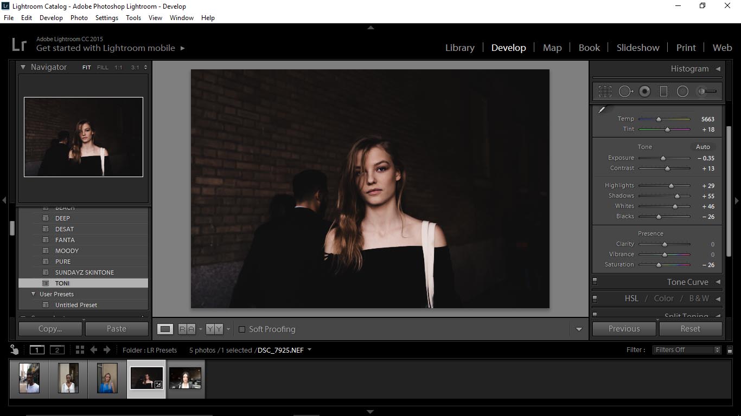This screenshot has width=741, height=416.
Task: Hide the top module panel arrow
Action: (370, 27)
